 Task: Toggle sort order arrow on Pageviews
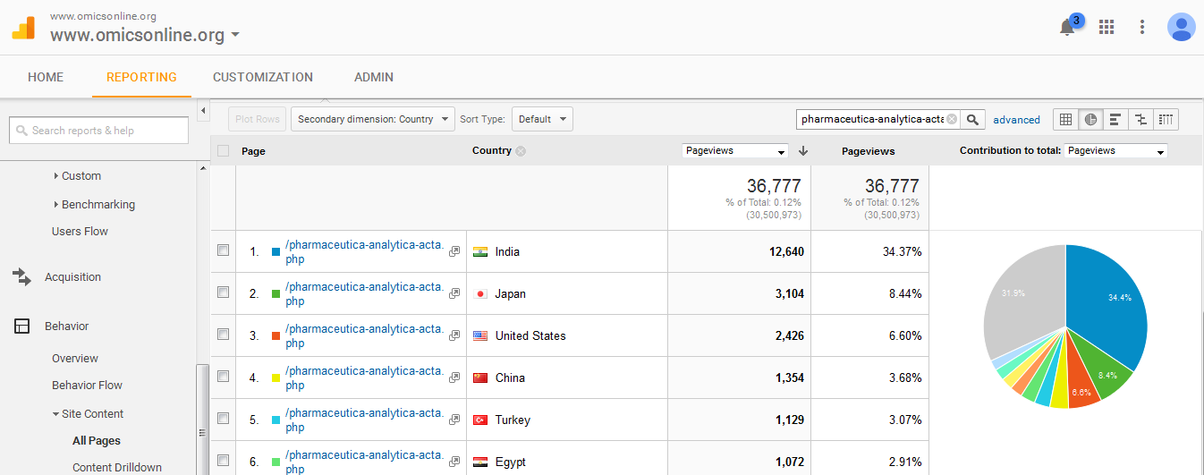(803, 151)
